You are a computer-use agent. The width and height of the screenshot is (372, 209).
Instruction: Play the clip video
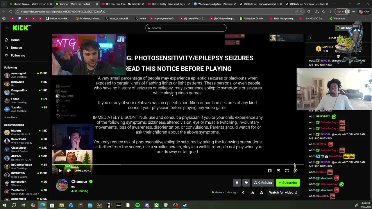click(x=60, y=171)
